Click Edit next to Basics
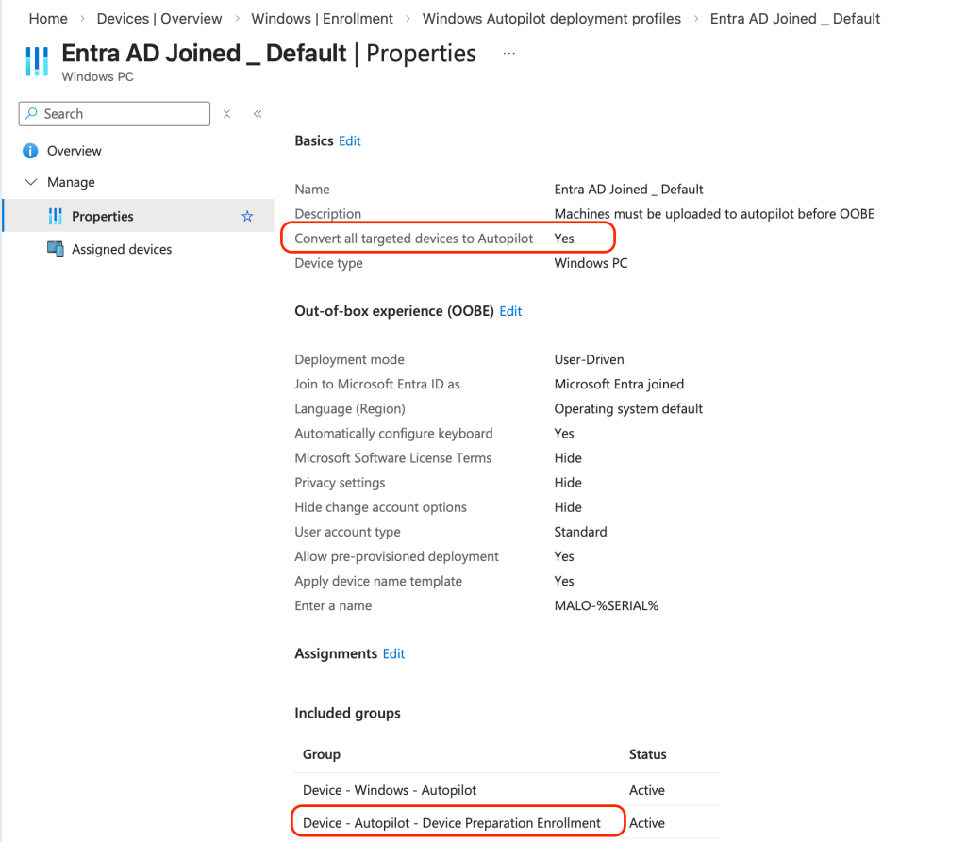966x842 pixels. click(350, 140)
